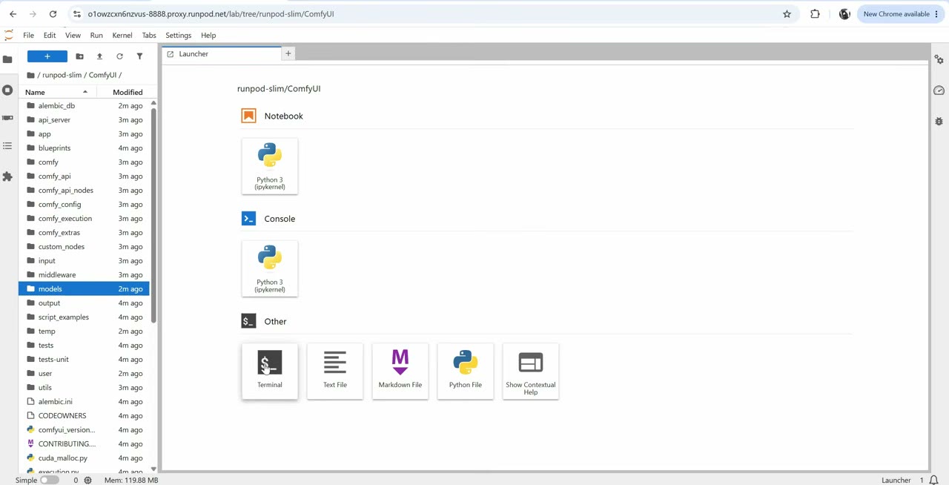Click the root folder icon in breadcrumb
The image size is (949, 485).
click(30, 75)
